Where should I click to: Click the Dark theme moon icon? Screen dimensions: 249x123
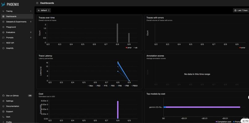coord(3,117)
